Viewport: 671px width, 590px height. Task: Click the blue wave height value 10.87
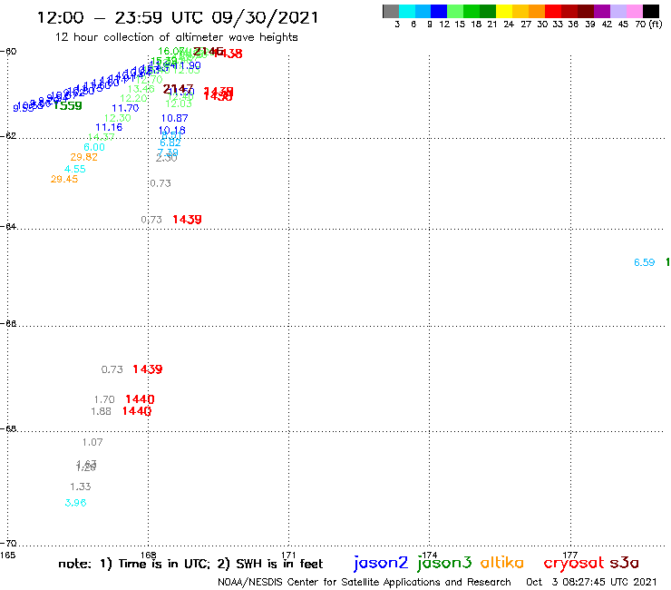[174, 118]
